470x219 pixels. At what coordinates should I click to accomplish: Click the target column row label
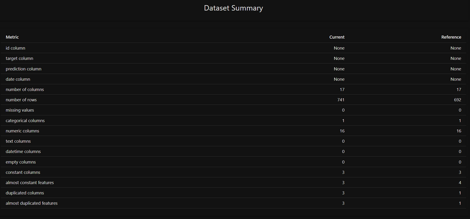click(x=20, y=58)
